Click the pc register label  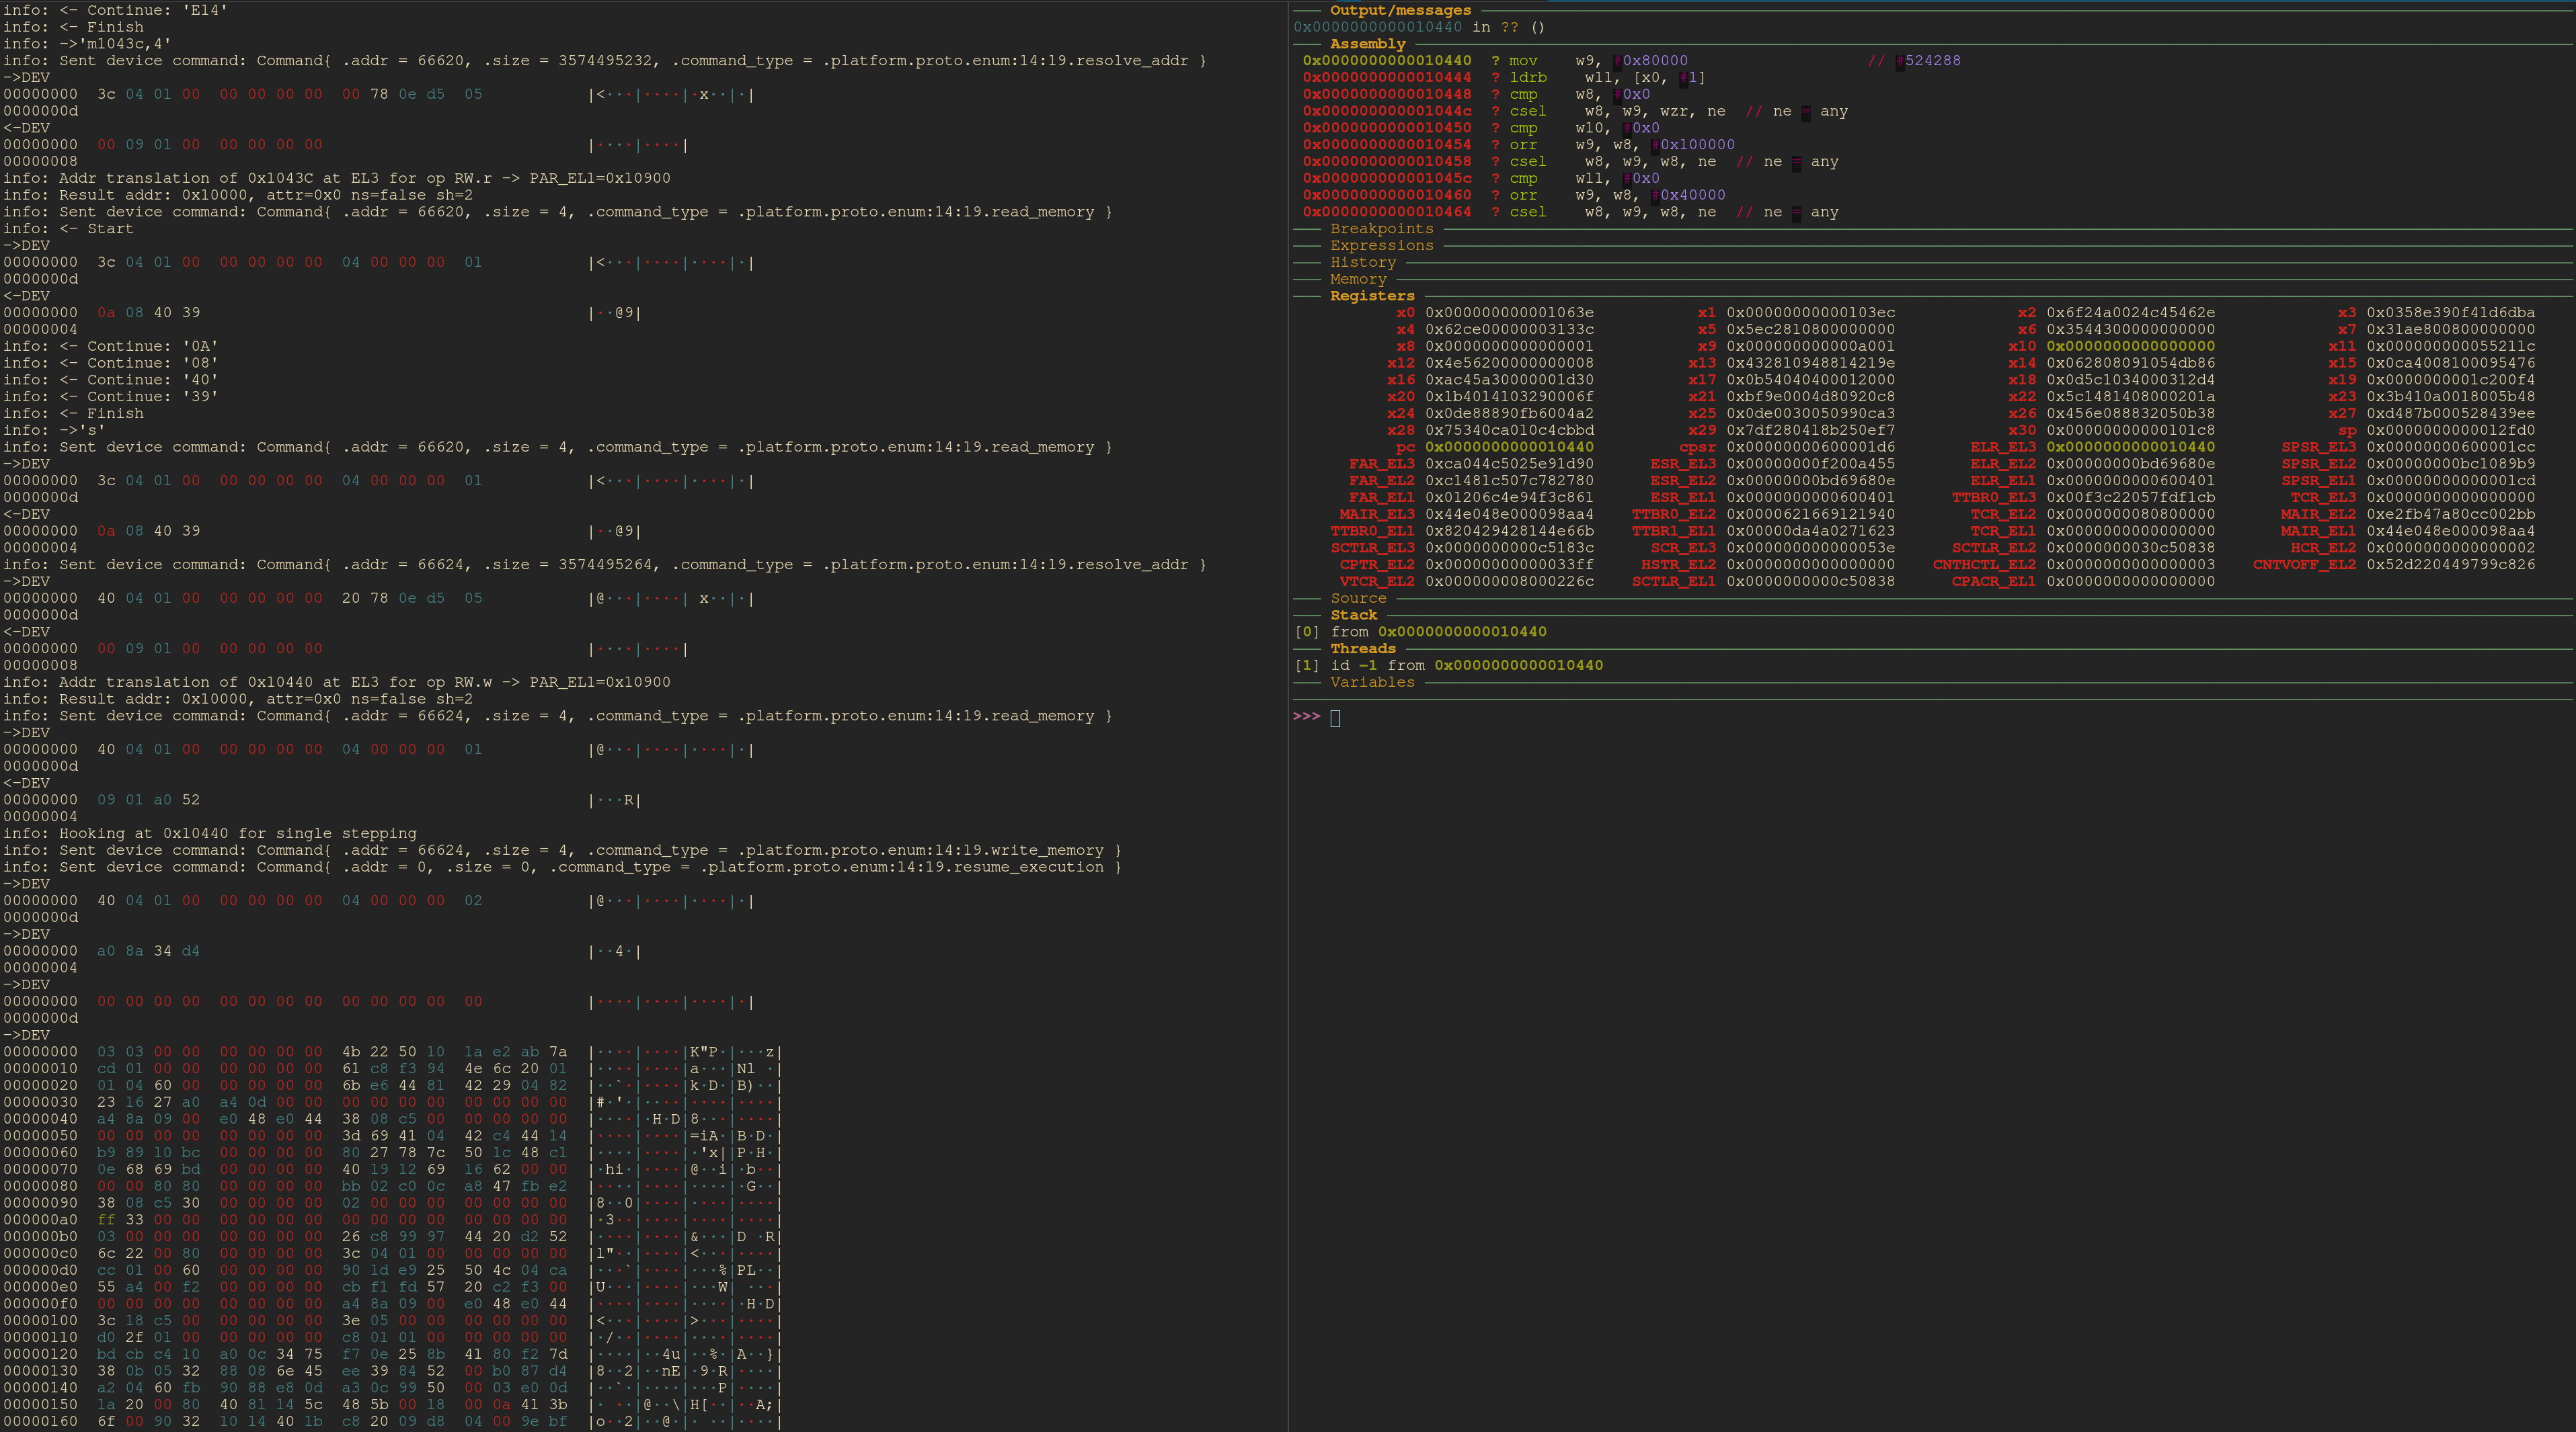pyautogui.click(x=1405, y=448)
